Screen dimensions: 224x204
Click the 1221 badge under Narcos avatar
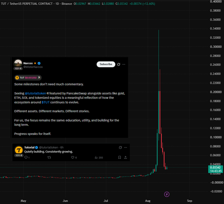(x=18, y=69)
